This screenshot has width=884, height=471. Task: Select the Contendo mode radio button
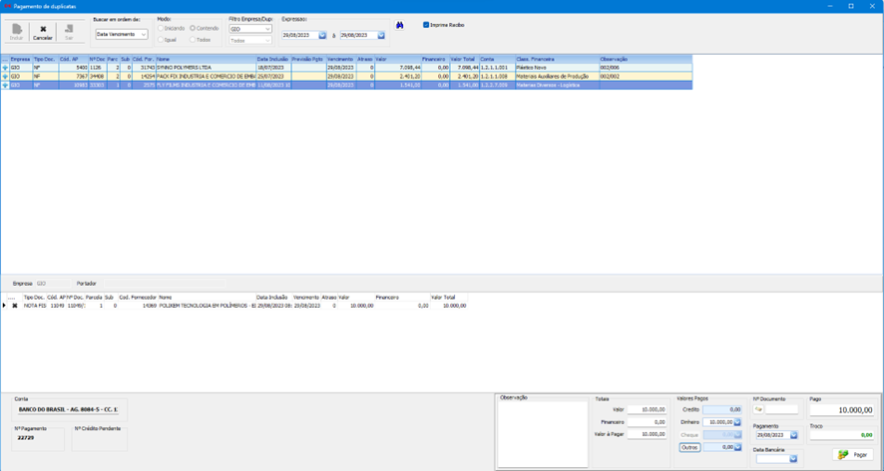coord(194,28)
